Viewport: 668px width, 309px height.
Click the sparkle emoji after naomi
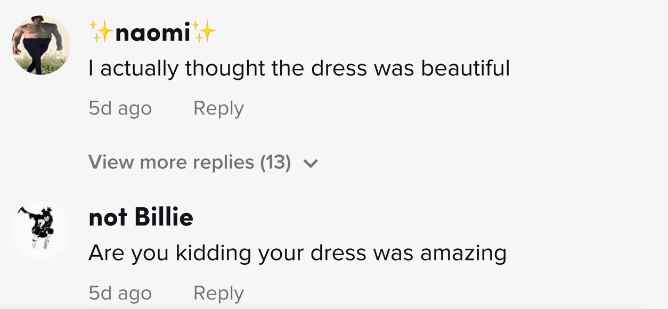pos(205,32)
